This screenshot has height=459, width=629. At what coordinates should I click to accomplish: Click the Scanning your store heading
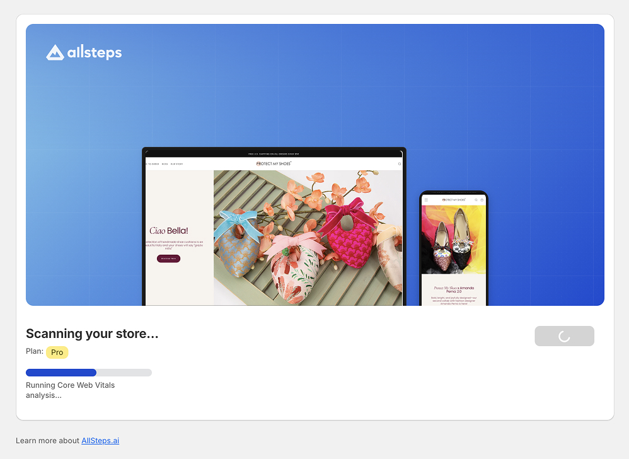pos(92,334)
